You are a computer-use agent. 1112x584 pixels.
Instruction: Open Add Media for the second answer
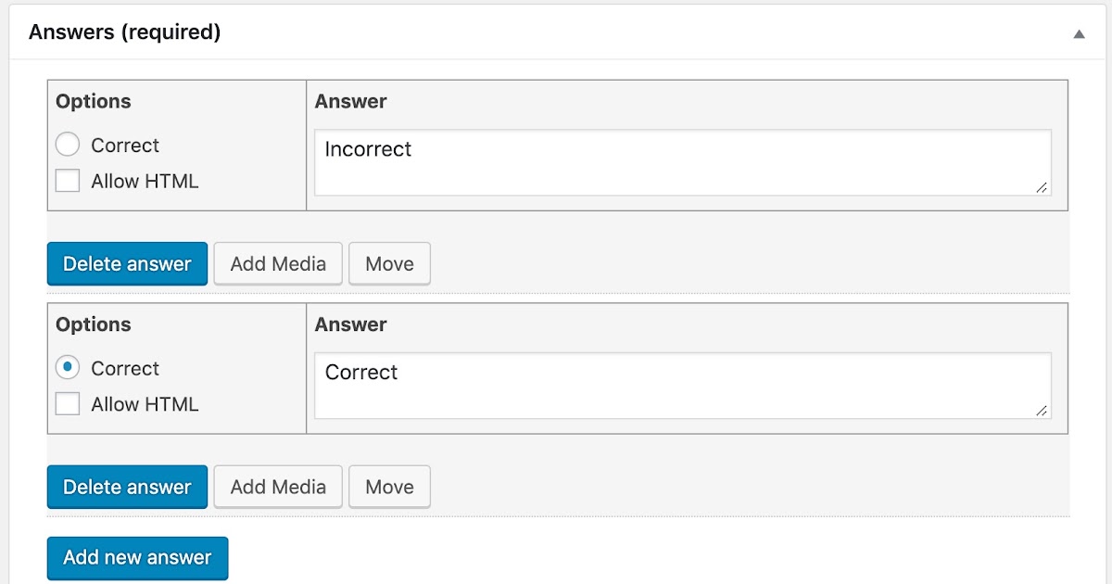pyautogui.click(x=278, y=487)
